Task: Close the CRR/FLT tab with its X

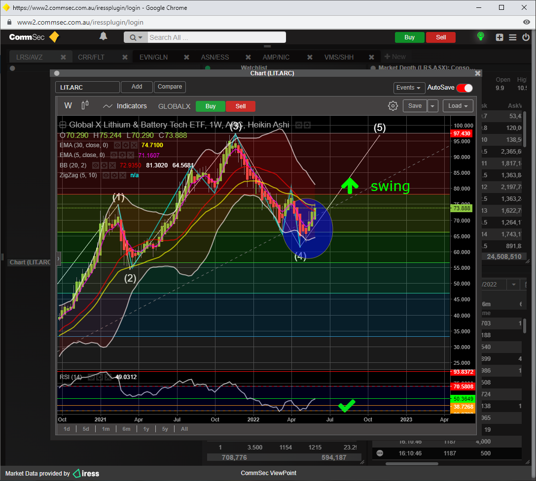Action: point(125,57)
